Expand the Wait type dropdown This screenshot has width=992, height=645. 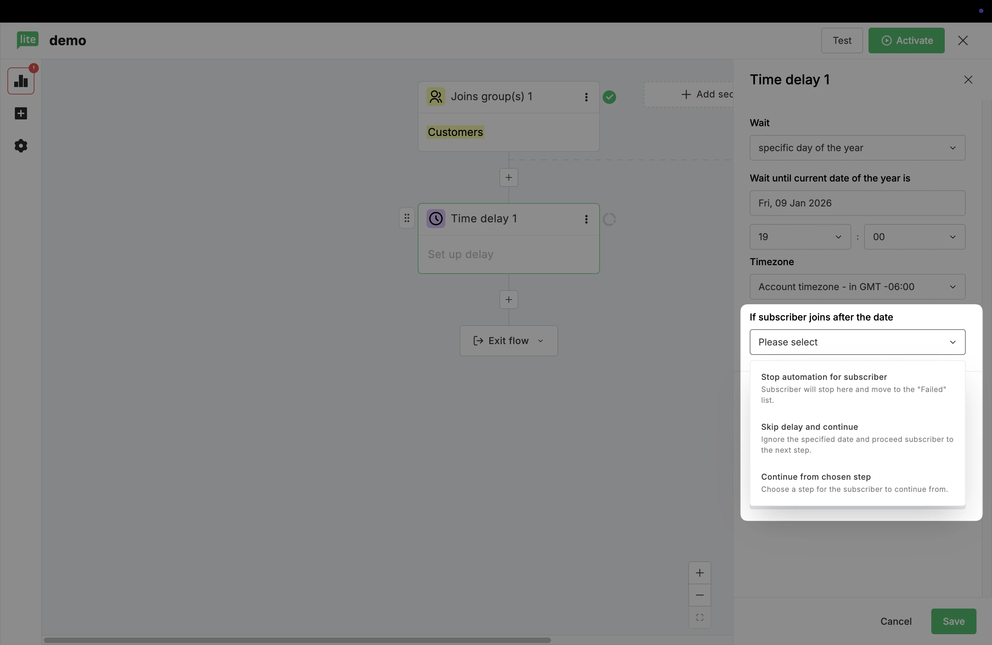(857, 148)
